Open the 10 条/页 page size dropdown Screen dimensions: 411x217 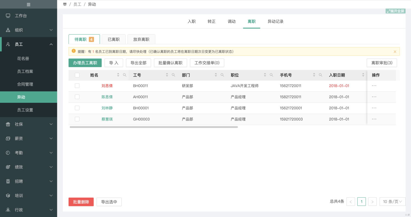click(x=392, y=202)
